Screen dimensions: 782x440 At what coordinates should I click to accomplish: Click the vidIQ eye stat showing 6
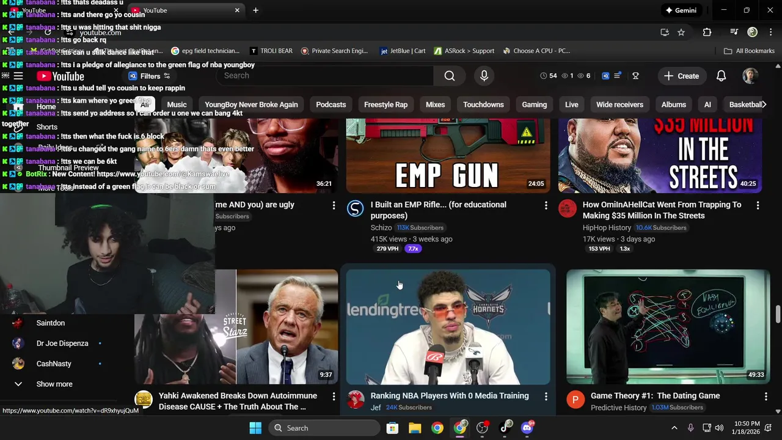(584, 76)
